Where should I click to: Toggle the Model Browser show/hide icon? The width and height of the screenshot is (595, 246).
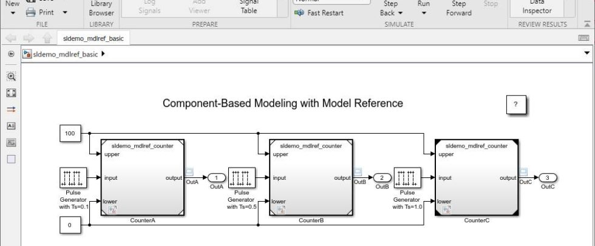pos(12,54)
